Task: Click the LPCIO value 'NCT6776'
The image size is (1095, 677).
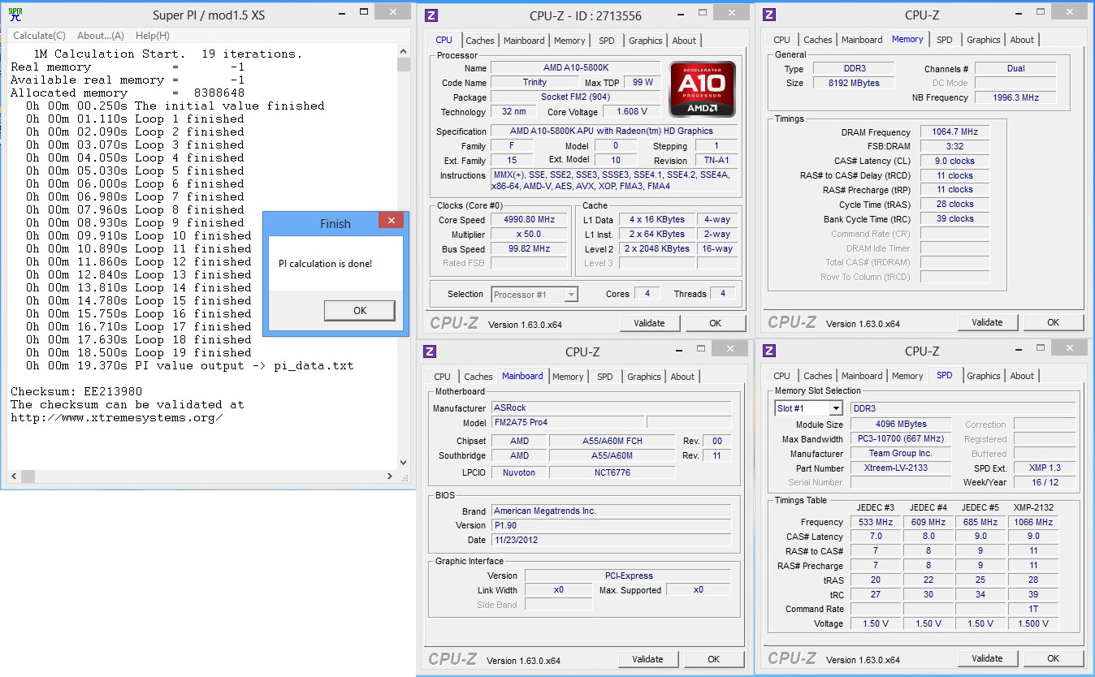Action: 612,472
